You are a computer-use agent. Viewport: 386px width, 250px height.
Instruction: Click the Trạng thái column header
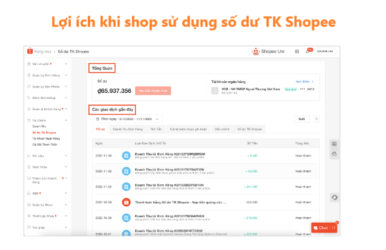click(x=302, y=143)
